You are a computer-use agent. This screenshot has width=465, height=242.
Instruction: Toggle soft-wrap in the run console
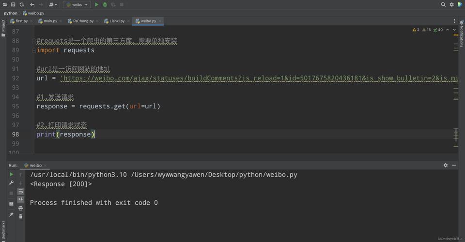click(20, 191)
